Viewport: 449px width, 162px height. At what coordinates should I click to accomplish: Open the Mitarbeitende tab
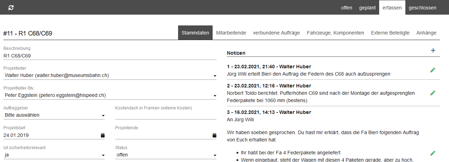point(231,33)
